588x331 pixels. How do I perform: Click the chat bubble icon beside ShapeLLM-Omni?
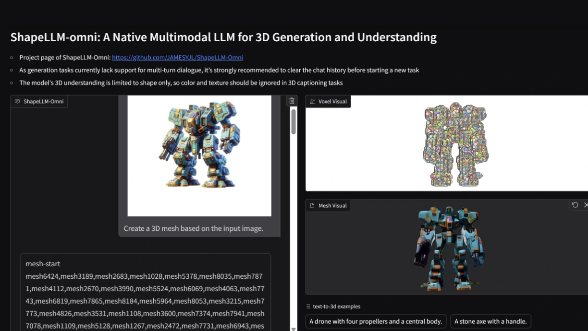pos(17,102)
